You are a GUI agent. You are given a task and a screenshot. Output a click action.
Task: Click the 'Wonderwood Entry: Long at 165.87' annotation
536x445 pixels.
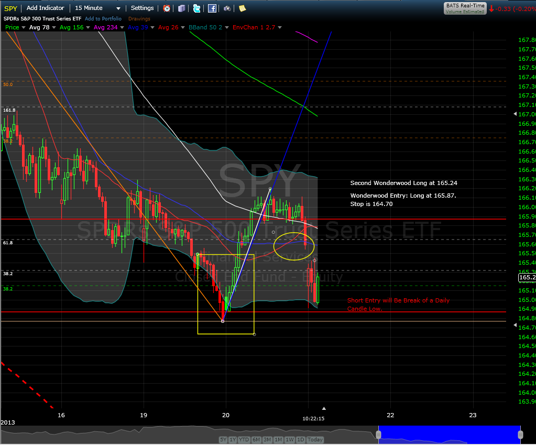pos(403,196)
